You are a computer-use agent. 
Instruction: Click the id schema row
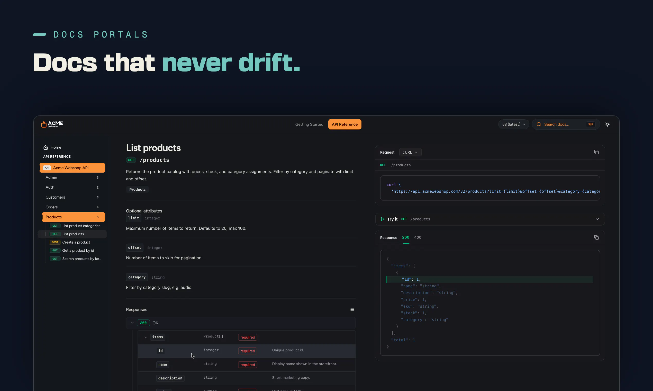(x=247, y=351)
